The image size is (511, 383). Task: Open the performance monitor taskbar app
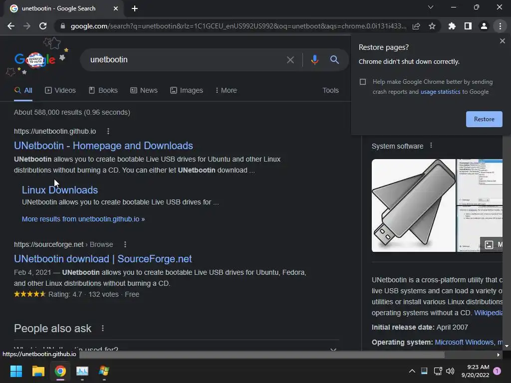pyautogui.click(x=82, y=371)
